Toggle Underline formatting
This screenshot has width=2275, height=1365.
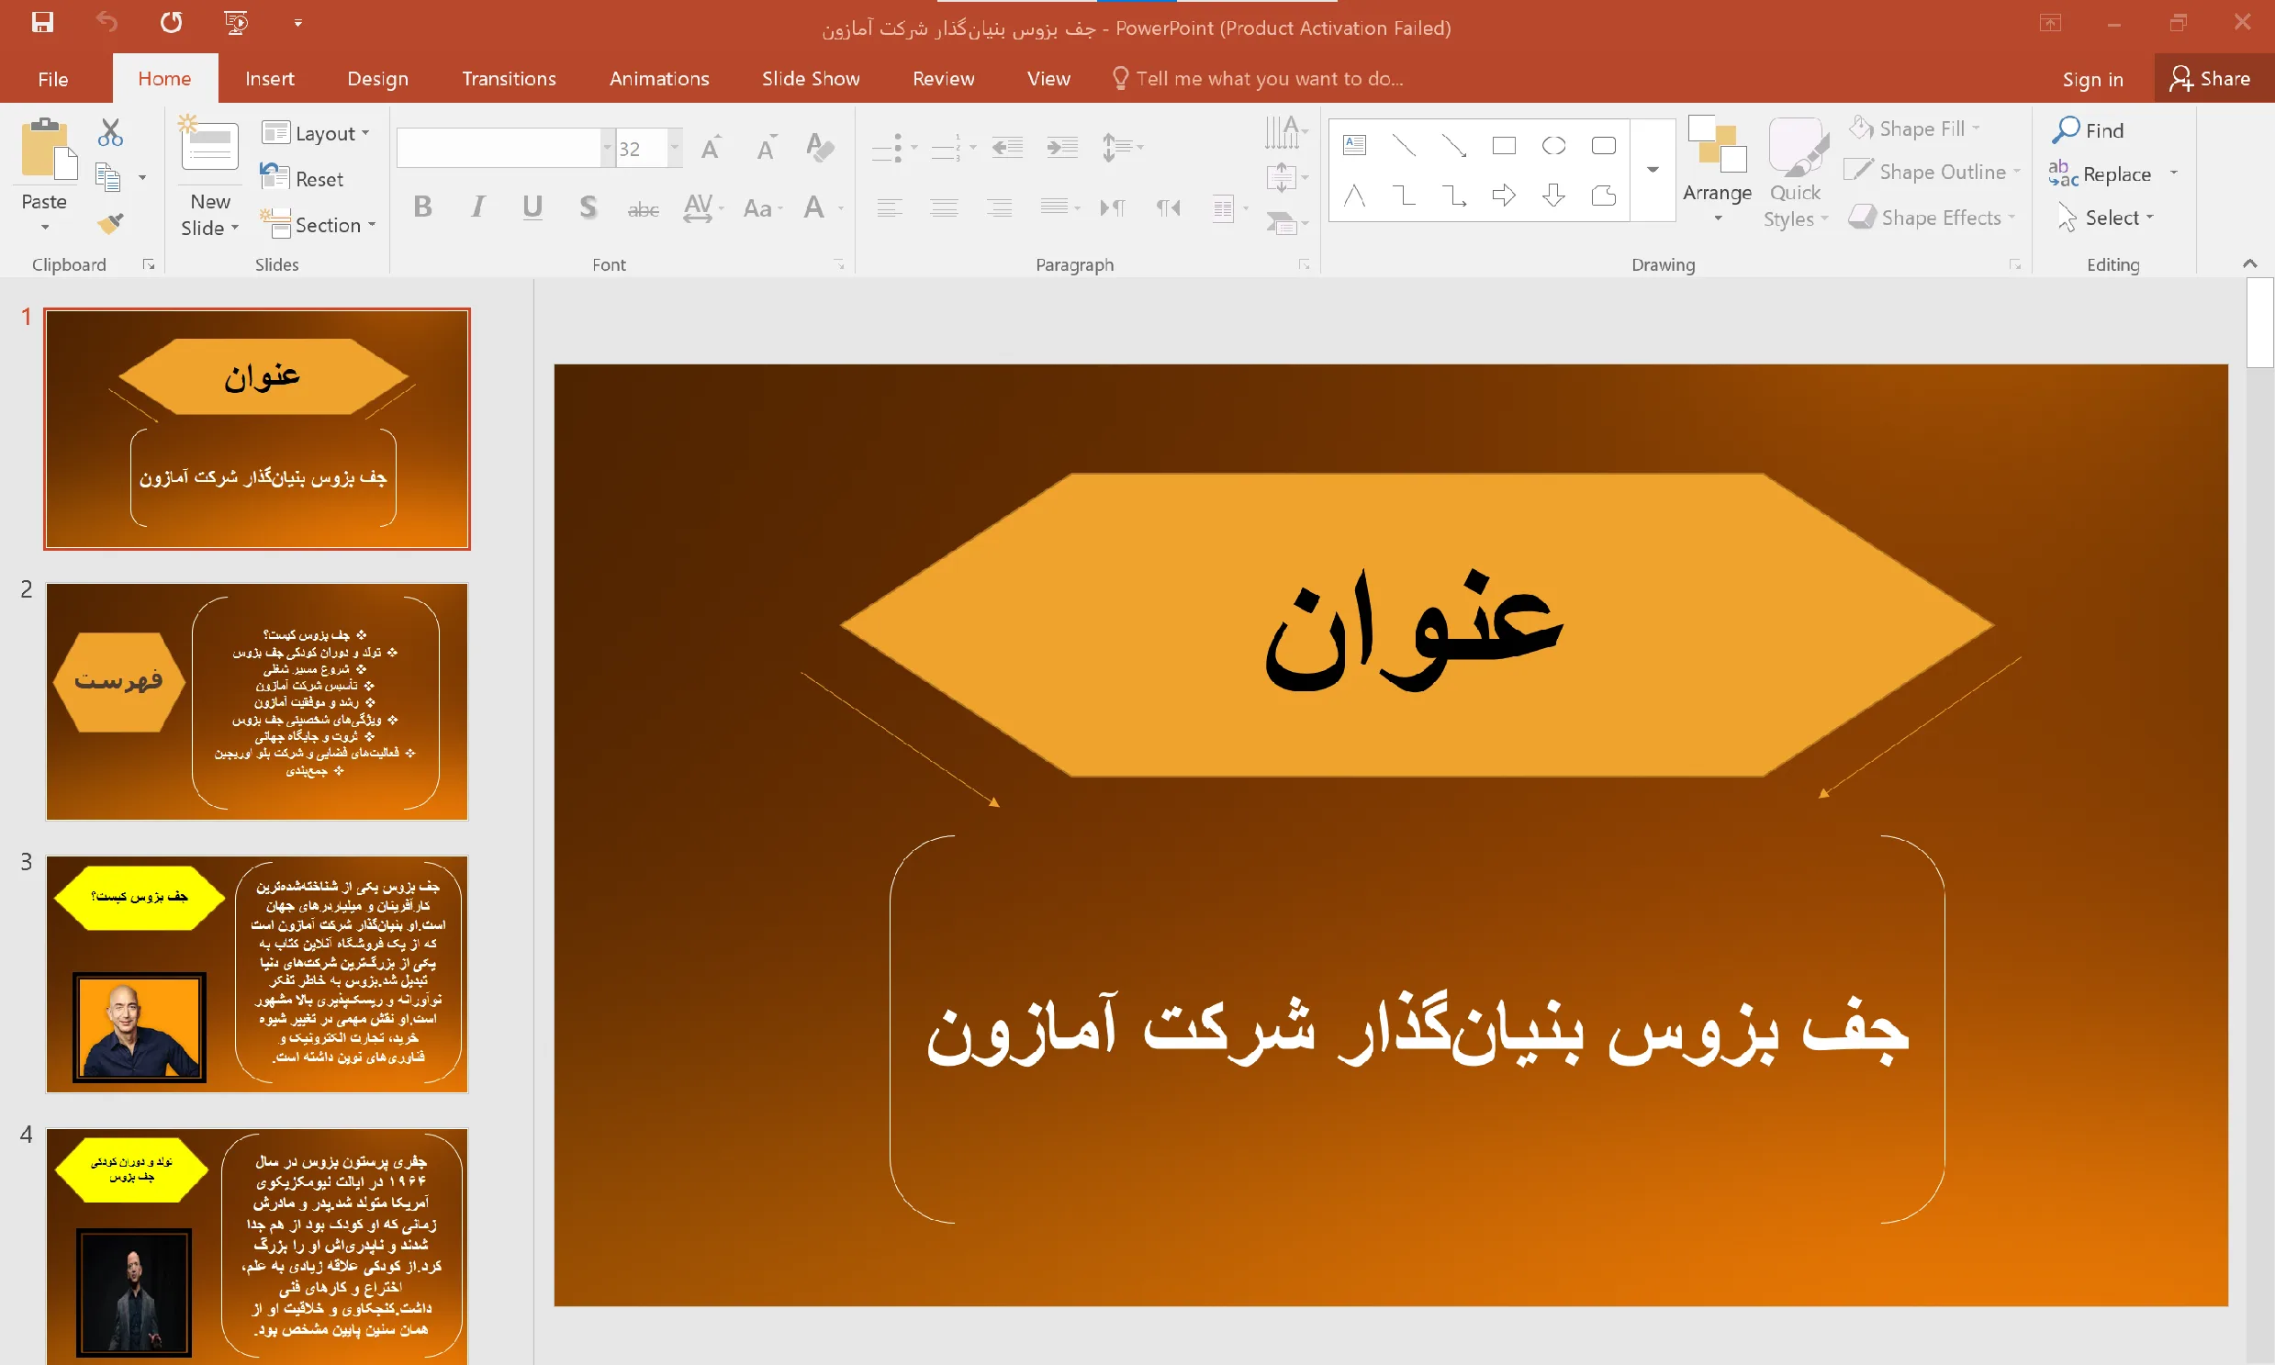click(x=532, y=207)
